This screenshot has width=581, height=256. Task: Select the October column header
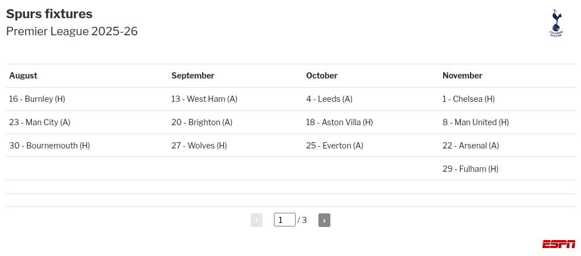coord(322,76)
